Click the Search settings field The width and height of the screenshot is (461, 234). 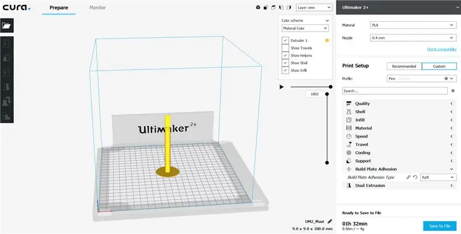click(x=395, y=91)
